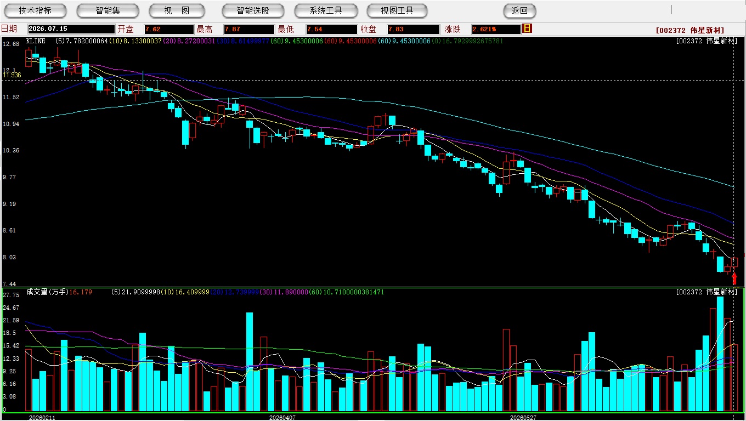
Task: Click the volume (5)21.9099998 average value
Action: click(x=134, y=292)
